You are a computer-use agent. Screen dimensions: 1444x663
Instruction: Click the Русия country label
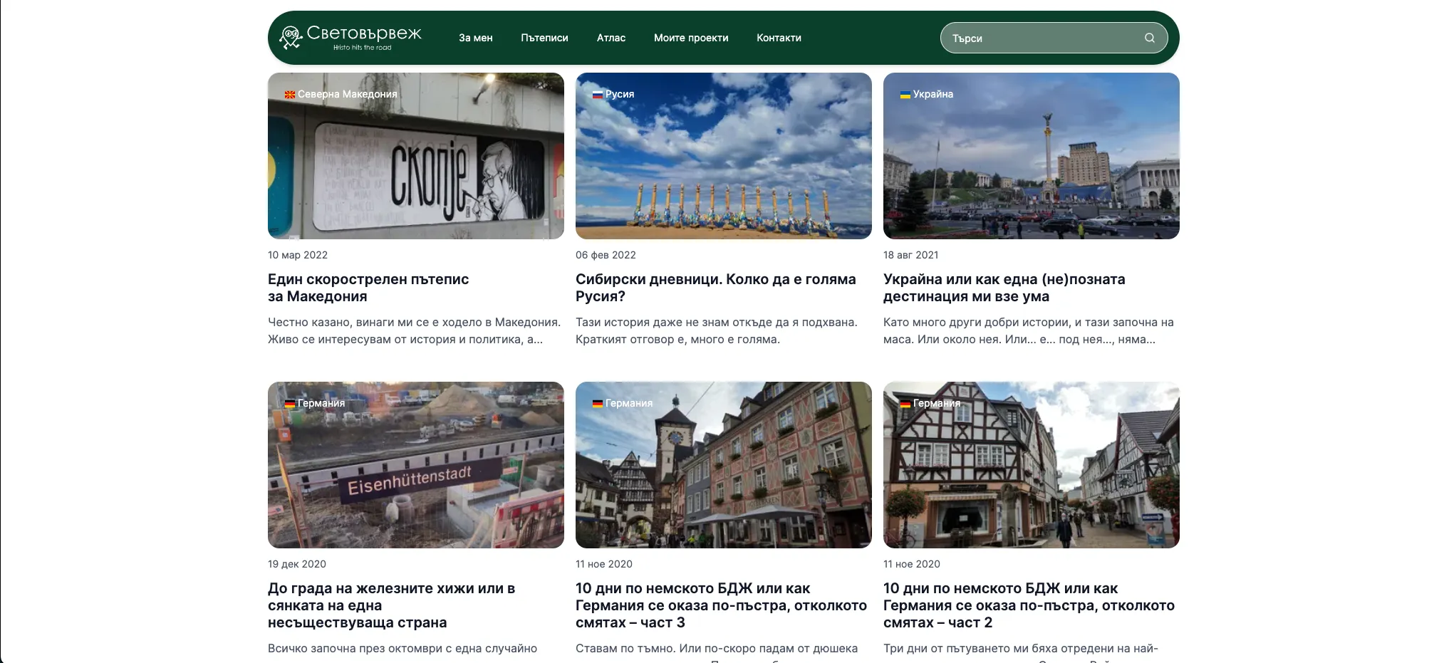pos(620,94)
